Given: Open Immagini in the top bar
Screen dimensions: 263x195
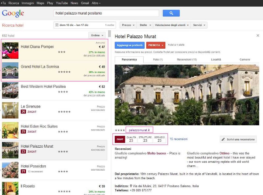Looking at the screenshot, I should coord(28,3).
